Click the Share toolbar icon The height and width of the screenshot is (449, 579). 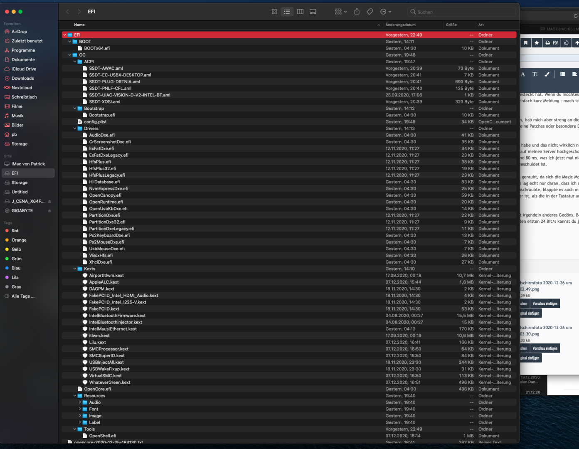pos(357,12)
